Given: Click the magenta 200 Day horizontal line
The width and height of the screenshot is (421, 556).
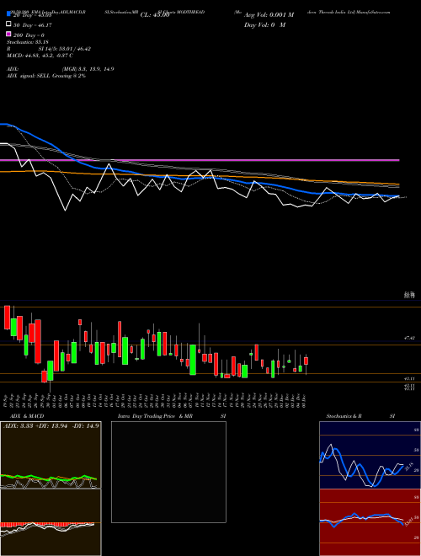Looking at the screenshot, I should click(x=200, y=160).
